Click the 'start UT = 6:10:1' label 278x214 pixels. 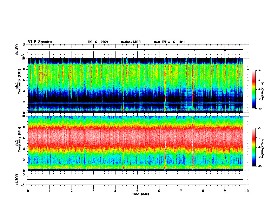[x=170, y=42]
